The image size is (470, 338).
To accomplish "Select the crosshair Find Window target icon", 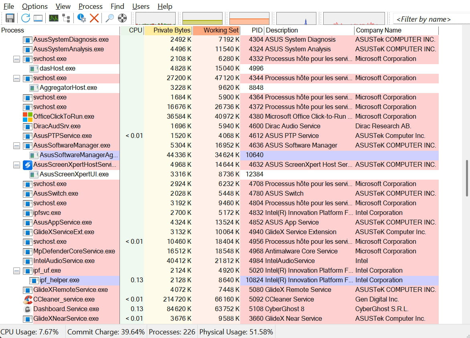I will [122, 18].
